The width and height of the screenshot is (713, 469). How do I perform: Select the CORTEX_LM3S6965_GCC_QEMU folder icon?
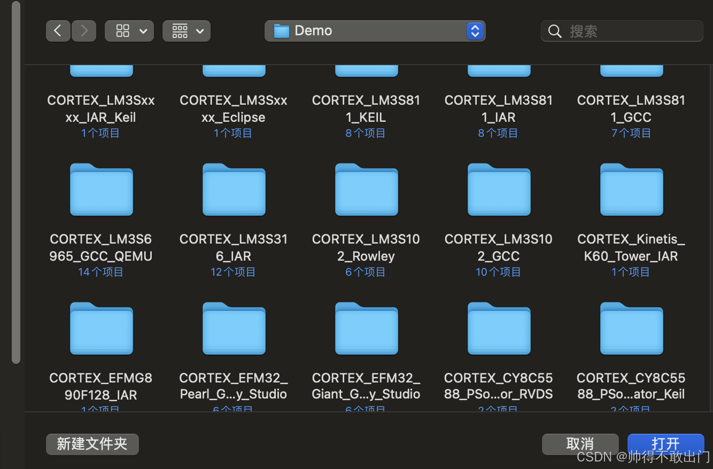point(102,190)
